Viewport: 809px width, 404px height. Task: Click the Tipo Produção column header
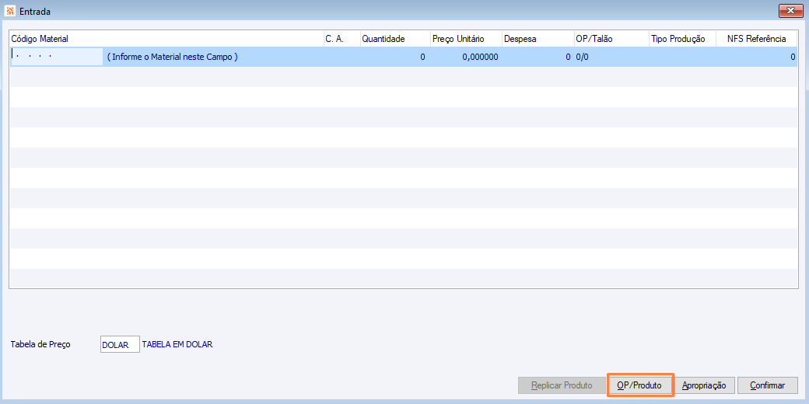[683, 39]
